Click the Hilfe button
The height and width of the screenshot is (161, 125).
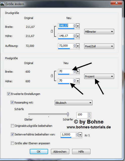[81, 152]
